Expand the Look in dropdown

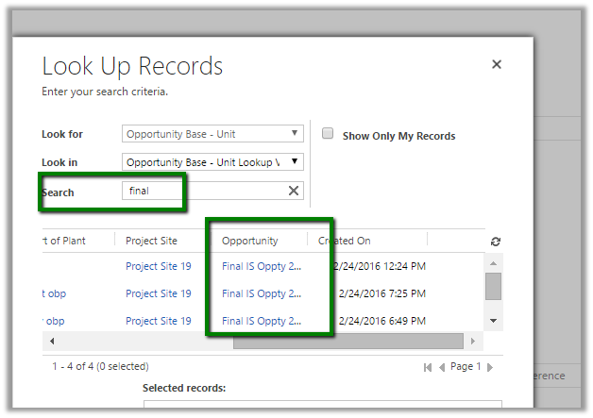coord(212,162)
